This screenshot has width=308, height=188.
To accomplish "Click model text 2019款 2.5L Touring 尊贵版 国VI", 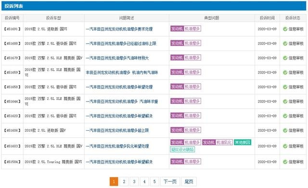I will coord(53,162).
